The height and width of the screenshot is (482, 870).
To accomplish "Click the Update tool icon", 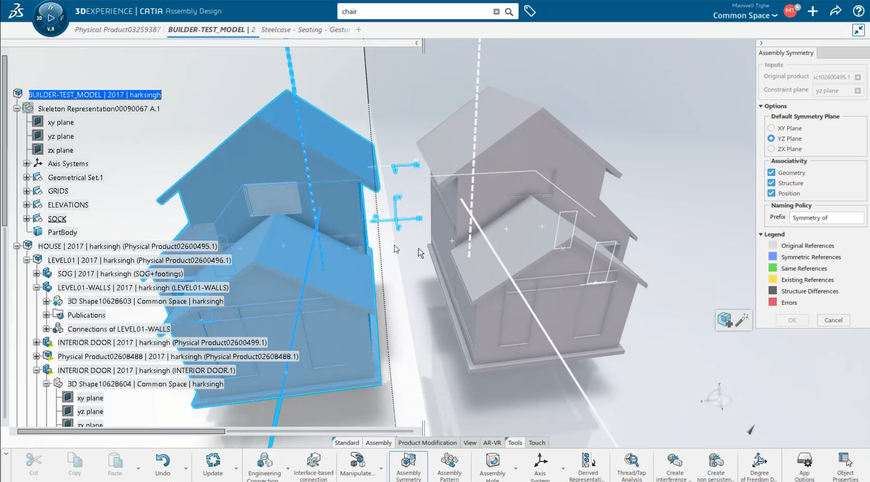I will 213,461.
